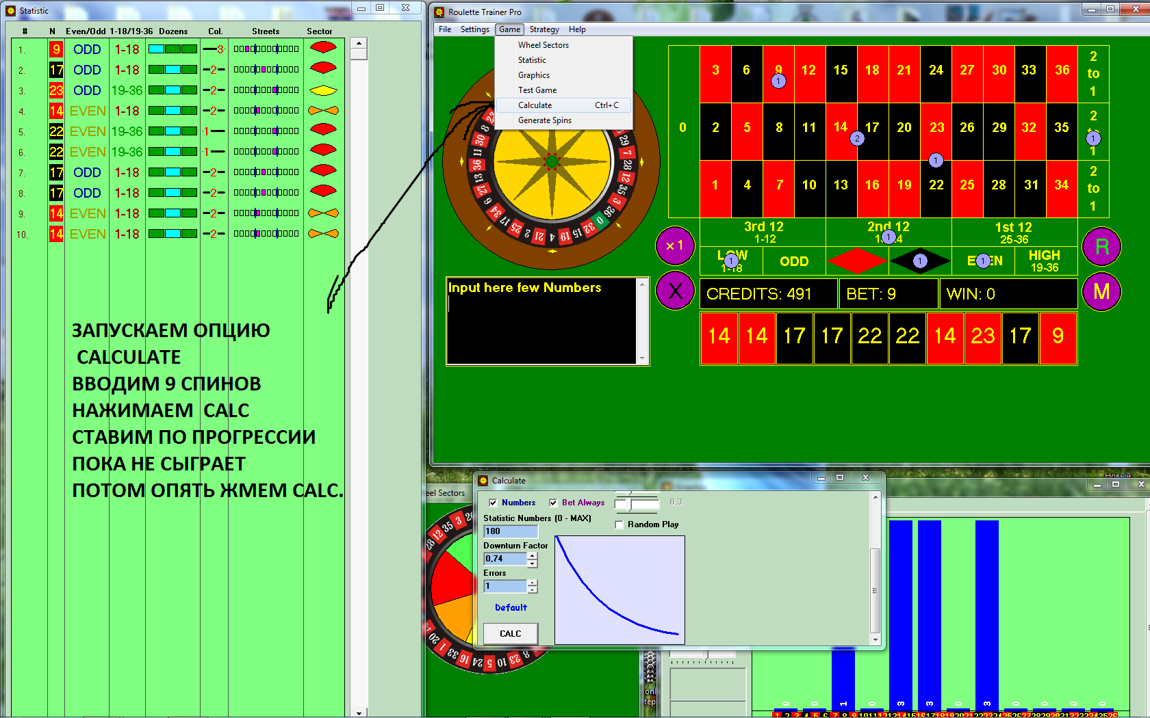Choose Graphics menu entry

click(563, 75)
